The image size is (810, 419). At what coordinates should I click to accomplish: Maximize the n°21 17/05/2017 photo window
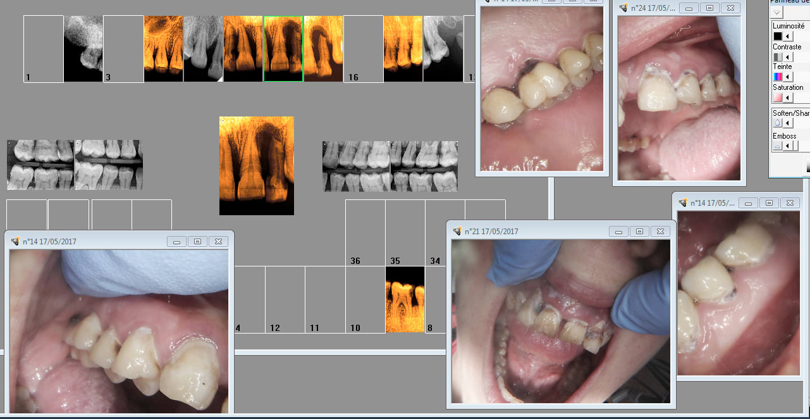[x=639, y=232]
